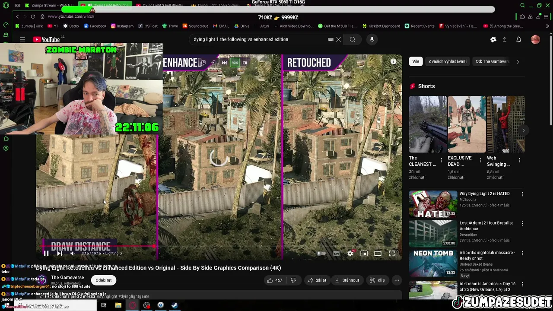This screenshot has height=311, width=553.
Task: Open the EXCLUSIVE DEAD Shorts thumbnail
Action: pos(467,124)
